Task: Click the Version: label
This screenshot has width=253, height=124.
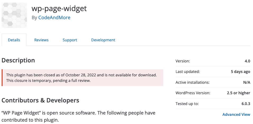Action: tap(183, 61)
